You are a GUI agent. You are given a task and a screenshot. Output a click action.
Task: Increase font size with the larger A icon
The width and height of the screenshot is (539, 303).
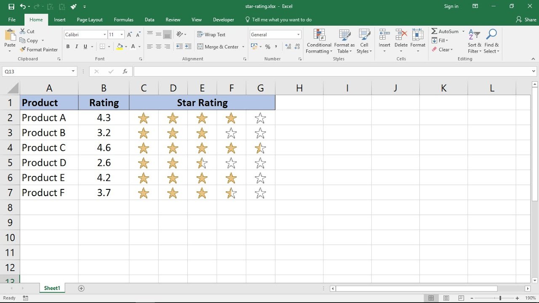tap(130, 35)
